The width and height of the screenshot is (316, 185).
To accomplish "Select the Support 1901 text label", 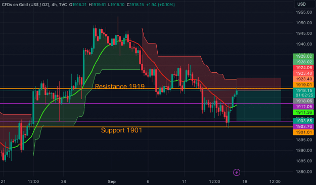I will point(121,130).
